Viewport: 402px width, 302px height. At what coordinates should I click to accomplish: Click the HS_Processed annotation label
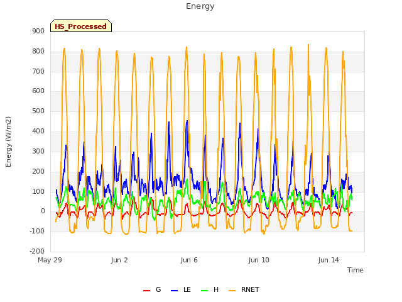81,26
